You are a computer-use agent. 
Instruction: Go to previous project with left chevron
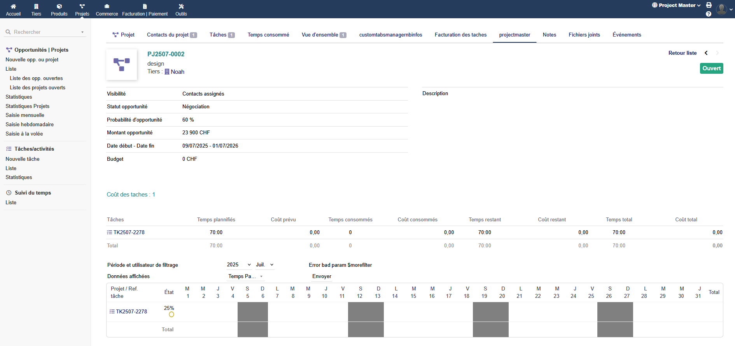(x=706, y=53)
